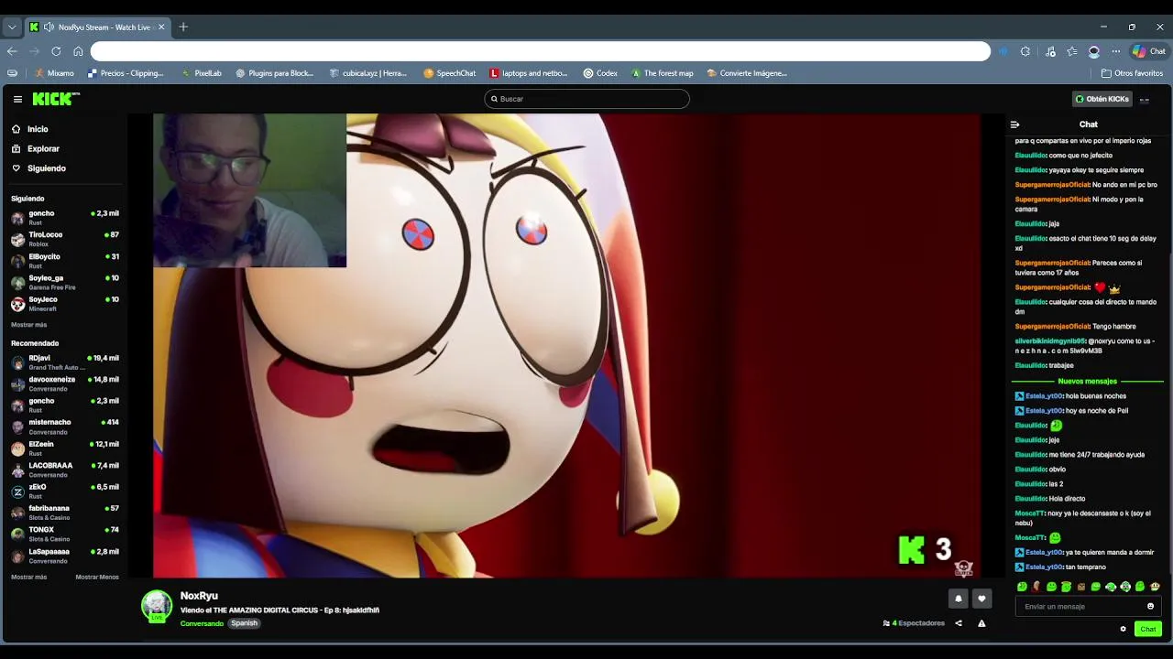
Task: Click the Conversando category link
Action: 202,623
